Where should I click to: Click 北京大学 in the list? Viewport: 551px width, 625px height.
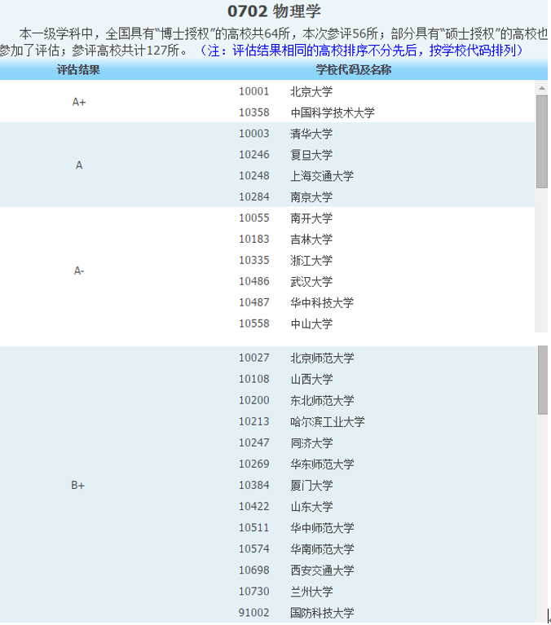pos(311,92)
